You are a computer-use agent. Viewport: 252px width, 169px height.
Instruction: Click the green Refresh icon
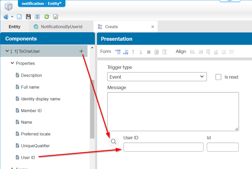tap(46, 17)
